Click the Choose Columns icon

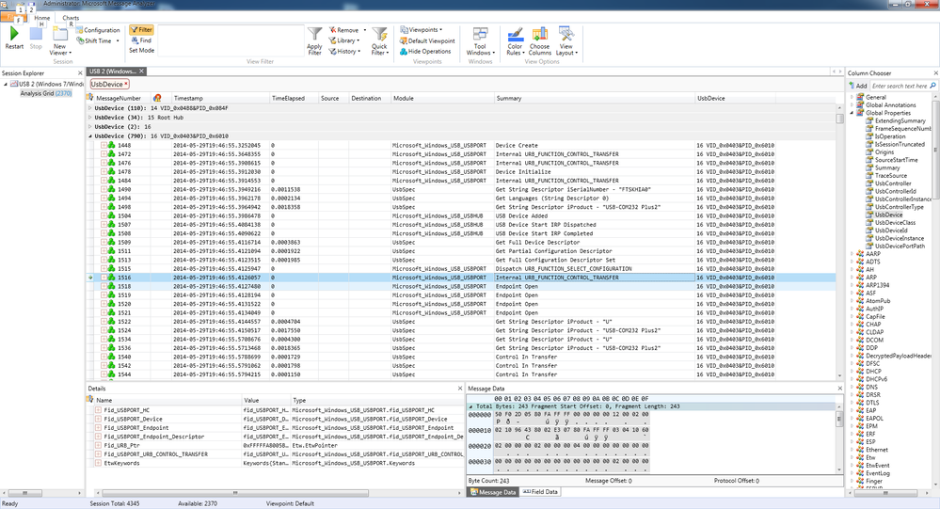[540, 34]
